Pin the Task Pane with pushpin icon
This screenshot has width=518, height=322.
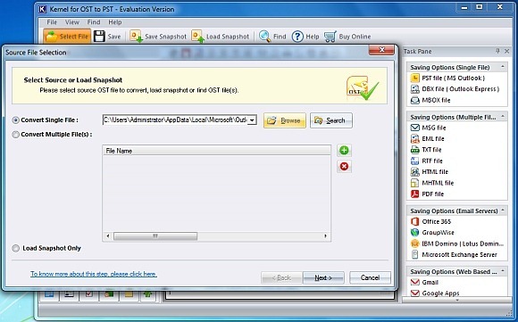497,51
